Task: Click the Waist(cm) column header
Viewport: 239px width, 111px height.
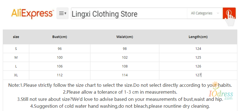Action: (125, 37)
